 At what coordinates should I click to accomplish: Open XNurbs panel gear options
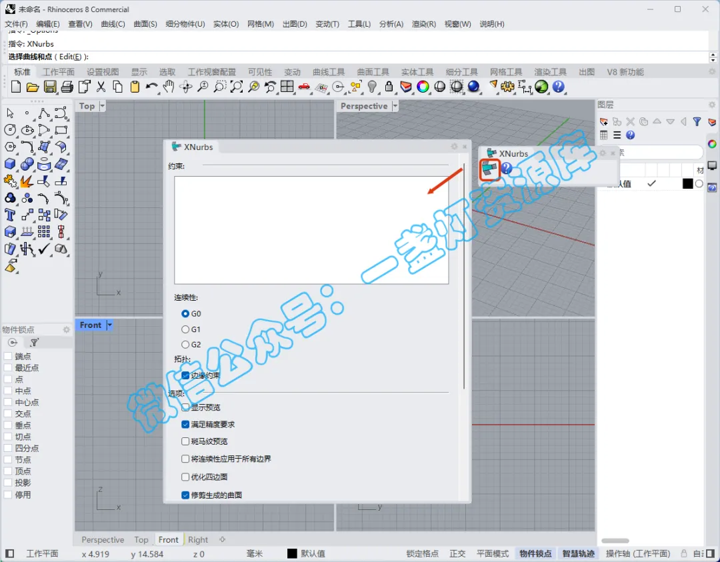454,147
